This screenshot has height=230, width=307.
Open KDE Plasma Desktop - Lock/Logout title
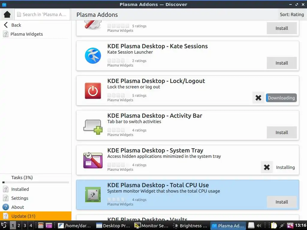coord(156,81)
